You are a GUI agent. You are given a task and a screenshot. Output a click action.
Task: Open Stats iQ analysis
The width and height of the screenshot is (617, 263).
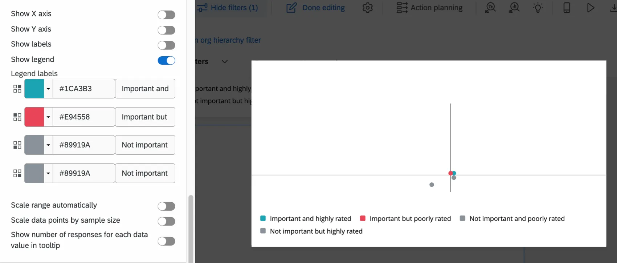click(x=514, y=8)
